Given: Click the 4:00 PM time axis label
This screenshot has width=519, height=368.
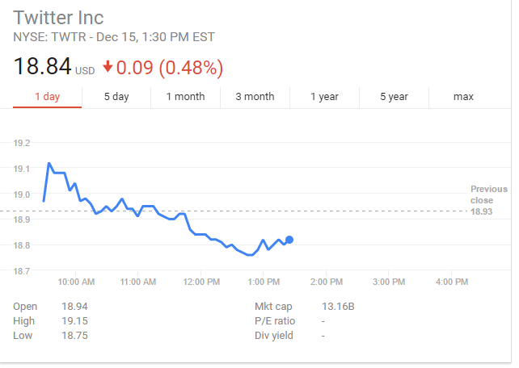Looking at the screenshot, I should (451, 282).
